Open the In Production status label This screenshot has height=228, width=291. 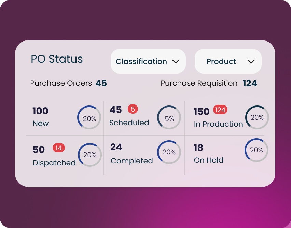[218, 124]
